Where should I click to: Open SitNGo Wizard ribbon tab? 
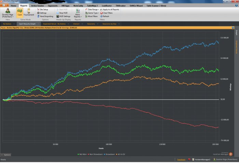[136, 6]
